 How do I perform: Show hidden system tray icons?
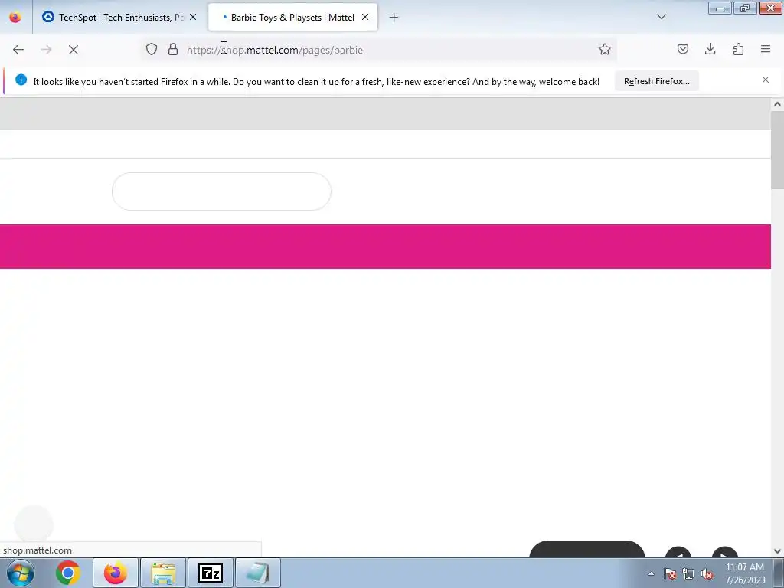coord(651,573)
